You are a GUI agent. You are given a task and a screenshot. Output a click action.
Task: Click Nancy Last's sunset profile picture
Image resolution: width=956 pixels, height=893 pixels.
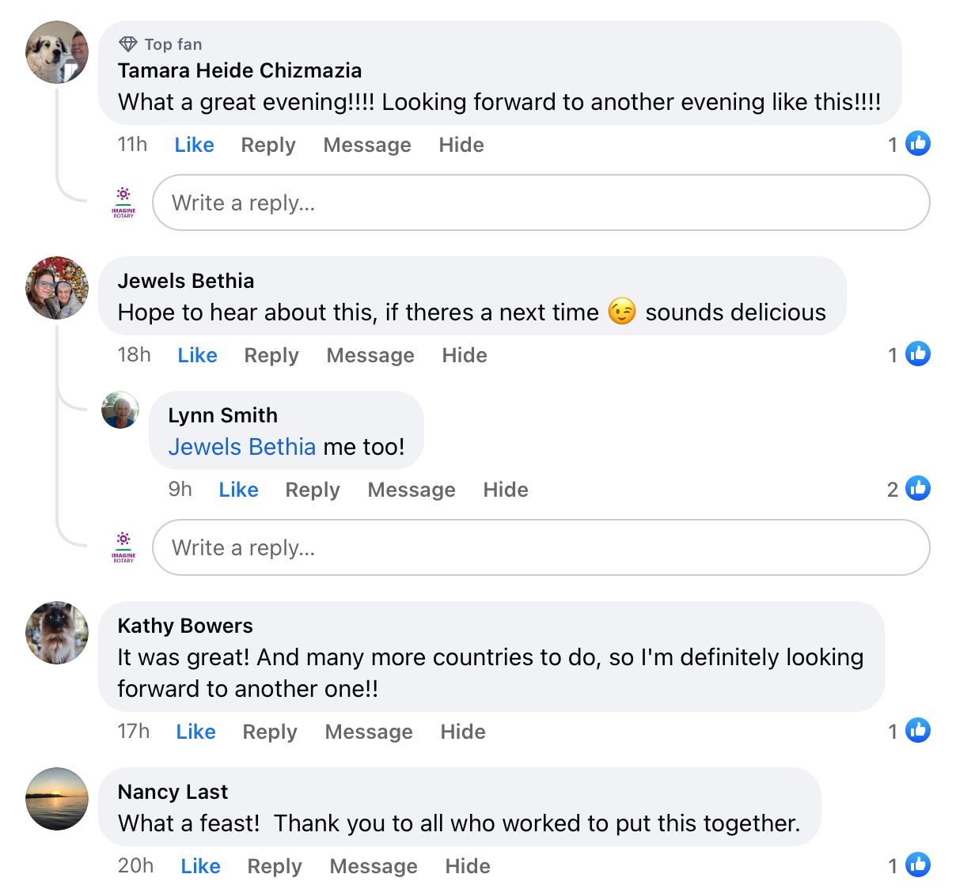click(x=57, y=799)
